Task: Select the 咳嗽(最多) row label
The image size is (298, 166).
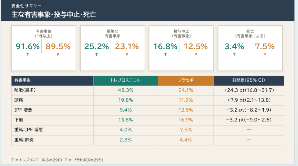Action: point(25,90)
